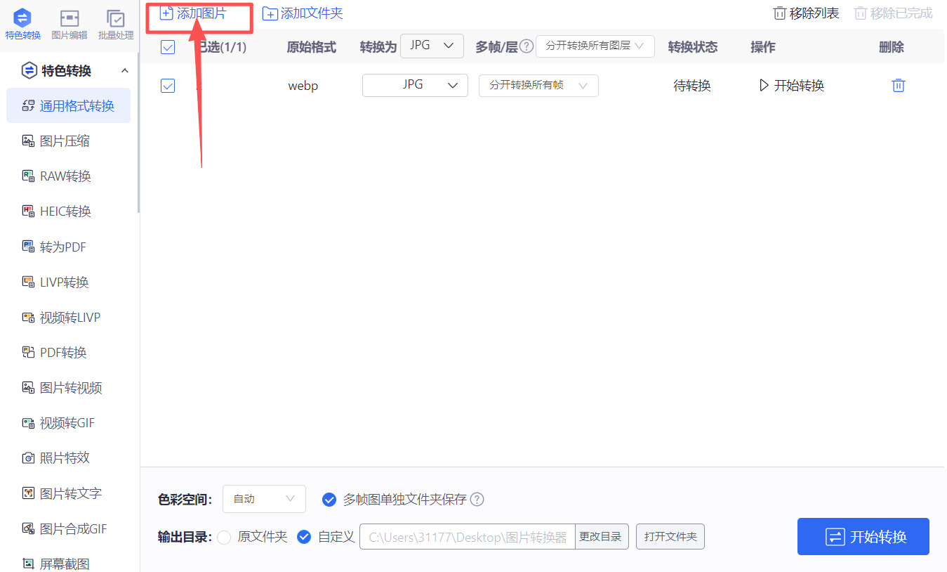The image size is (947, 572).
Task: Disable 多帧图单独文件夹保存
Action: [329, 499]
